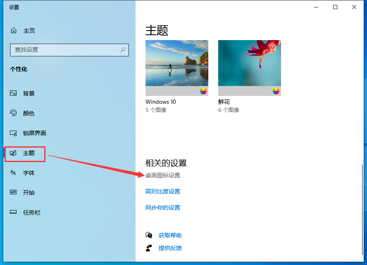Open 任务栏 settings page
The image size is (367, 265).
pos(31,212)
